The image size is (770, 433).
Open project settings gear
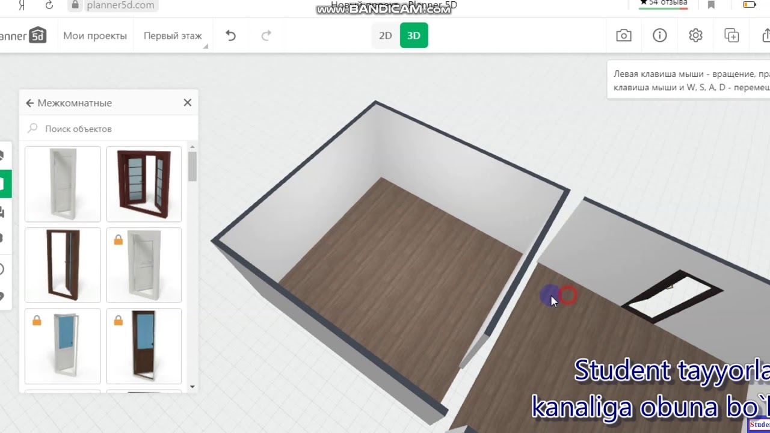pos(695,35)
